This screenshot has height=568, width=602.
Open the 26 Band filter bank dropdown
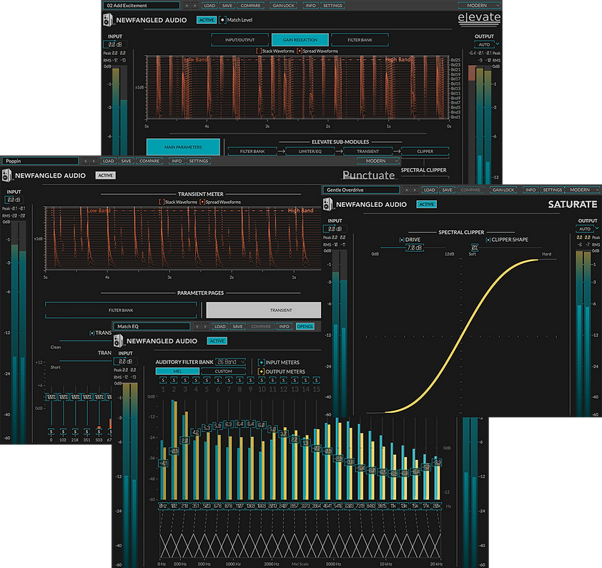point(231,362)
